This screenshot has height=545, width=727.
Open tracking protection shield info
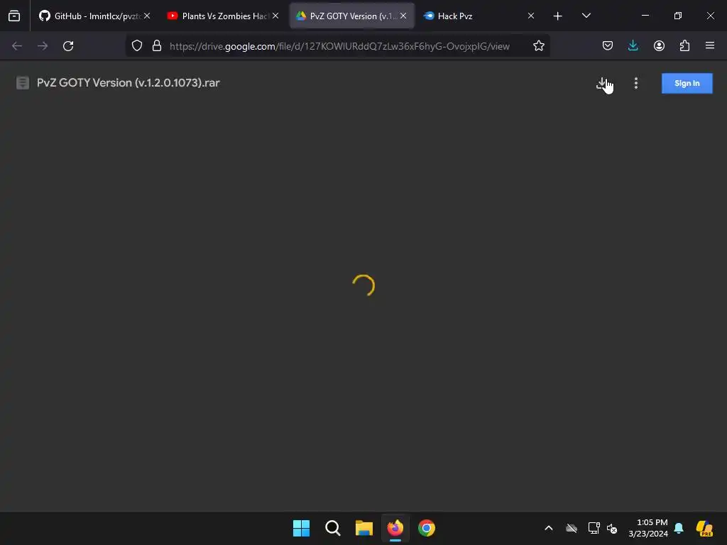[137, 46]
